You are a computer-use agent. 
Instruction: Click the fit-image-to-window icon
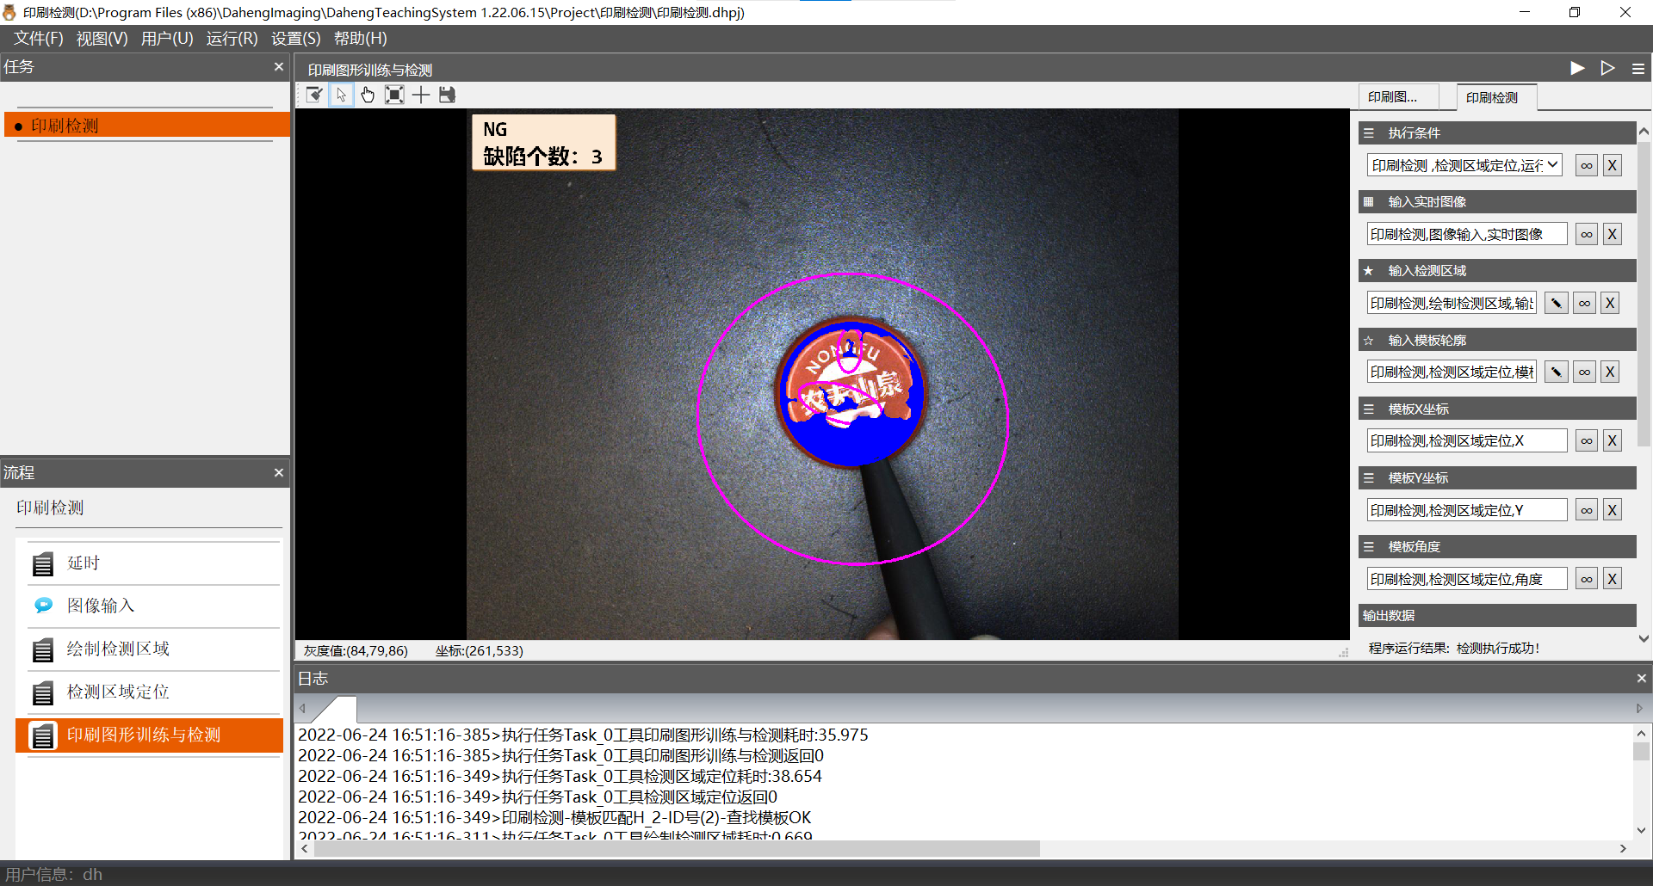394,95
